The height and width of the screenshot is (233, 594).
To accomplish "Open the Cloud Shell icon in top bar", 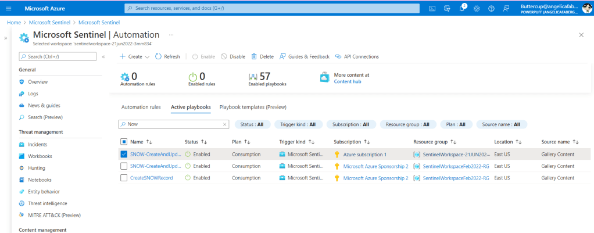I will pyautogui.click(x=432, y=8).
